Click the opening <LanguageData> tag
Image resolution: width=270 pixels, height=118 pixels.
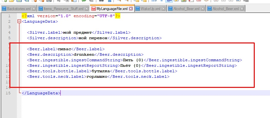pyautogui.click(x=40, y=21)
